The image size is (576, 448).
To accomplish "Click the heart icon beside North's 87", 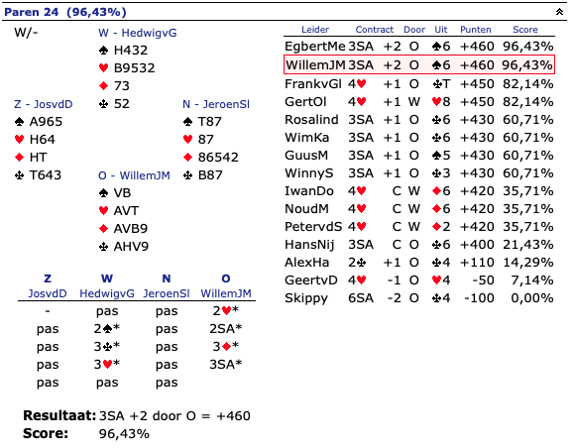I will pos(187,139).
